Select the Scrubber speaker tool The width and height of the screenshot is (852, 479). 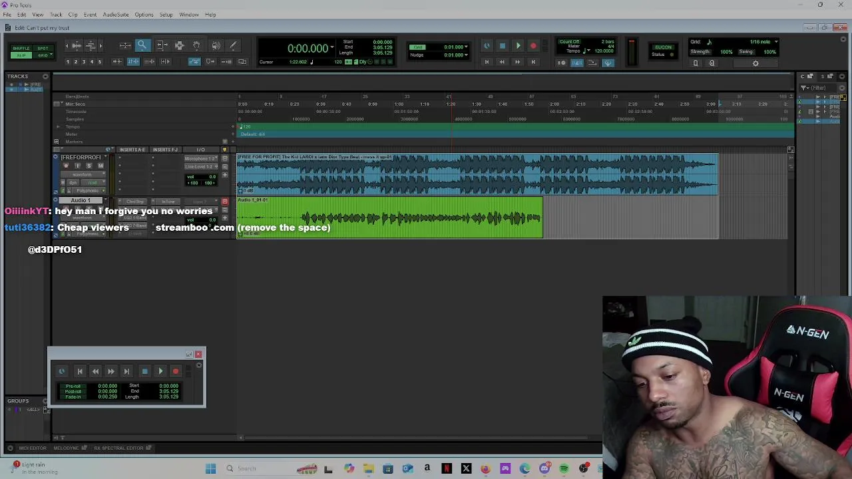pyautogui.click(x=216, y=45)
